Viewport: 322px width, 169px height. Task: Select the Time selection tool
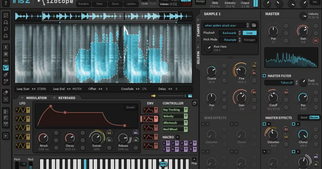6,47
